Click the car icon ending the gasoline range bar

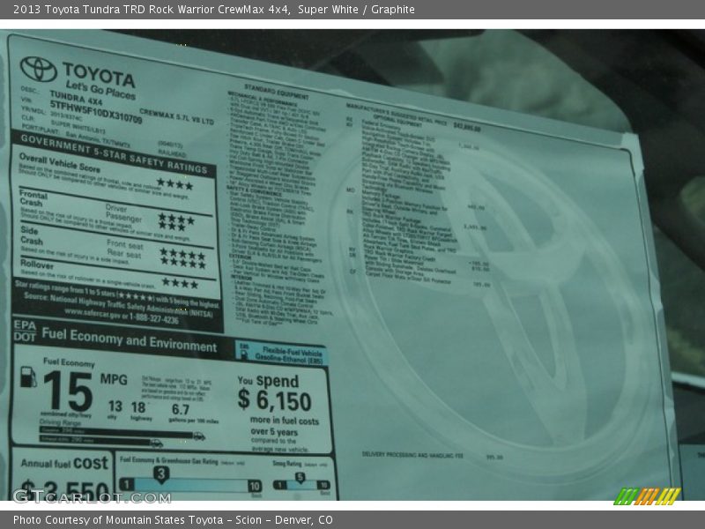pos(198,436)
